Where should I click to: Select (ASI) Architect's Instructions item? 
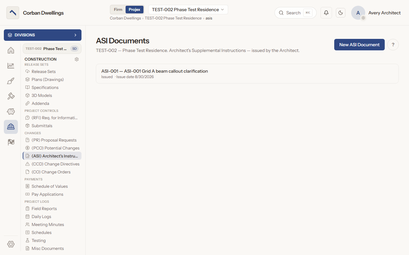tap(52, 156)
